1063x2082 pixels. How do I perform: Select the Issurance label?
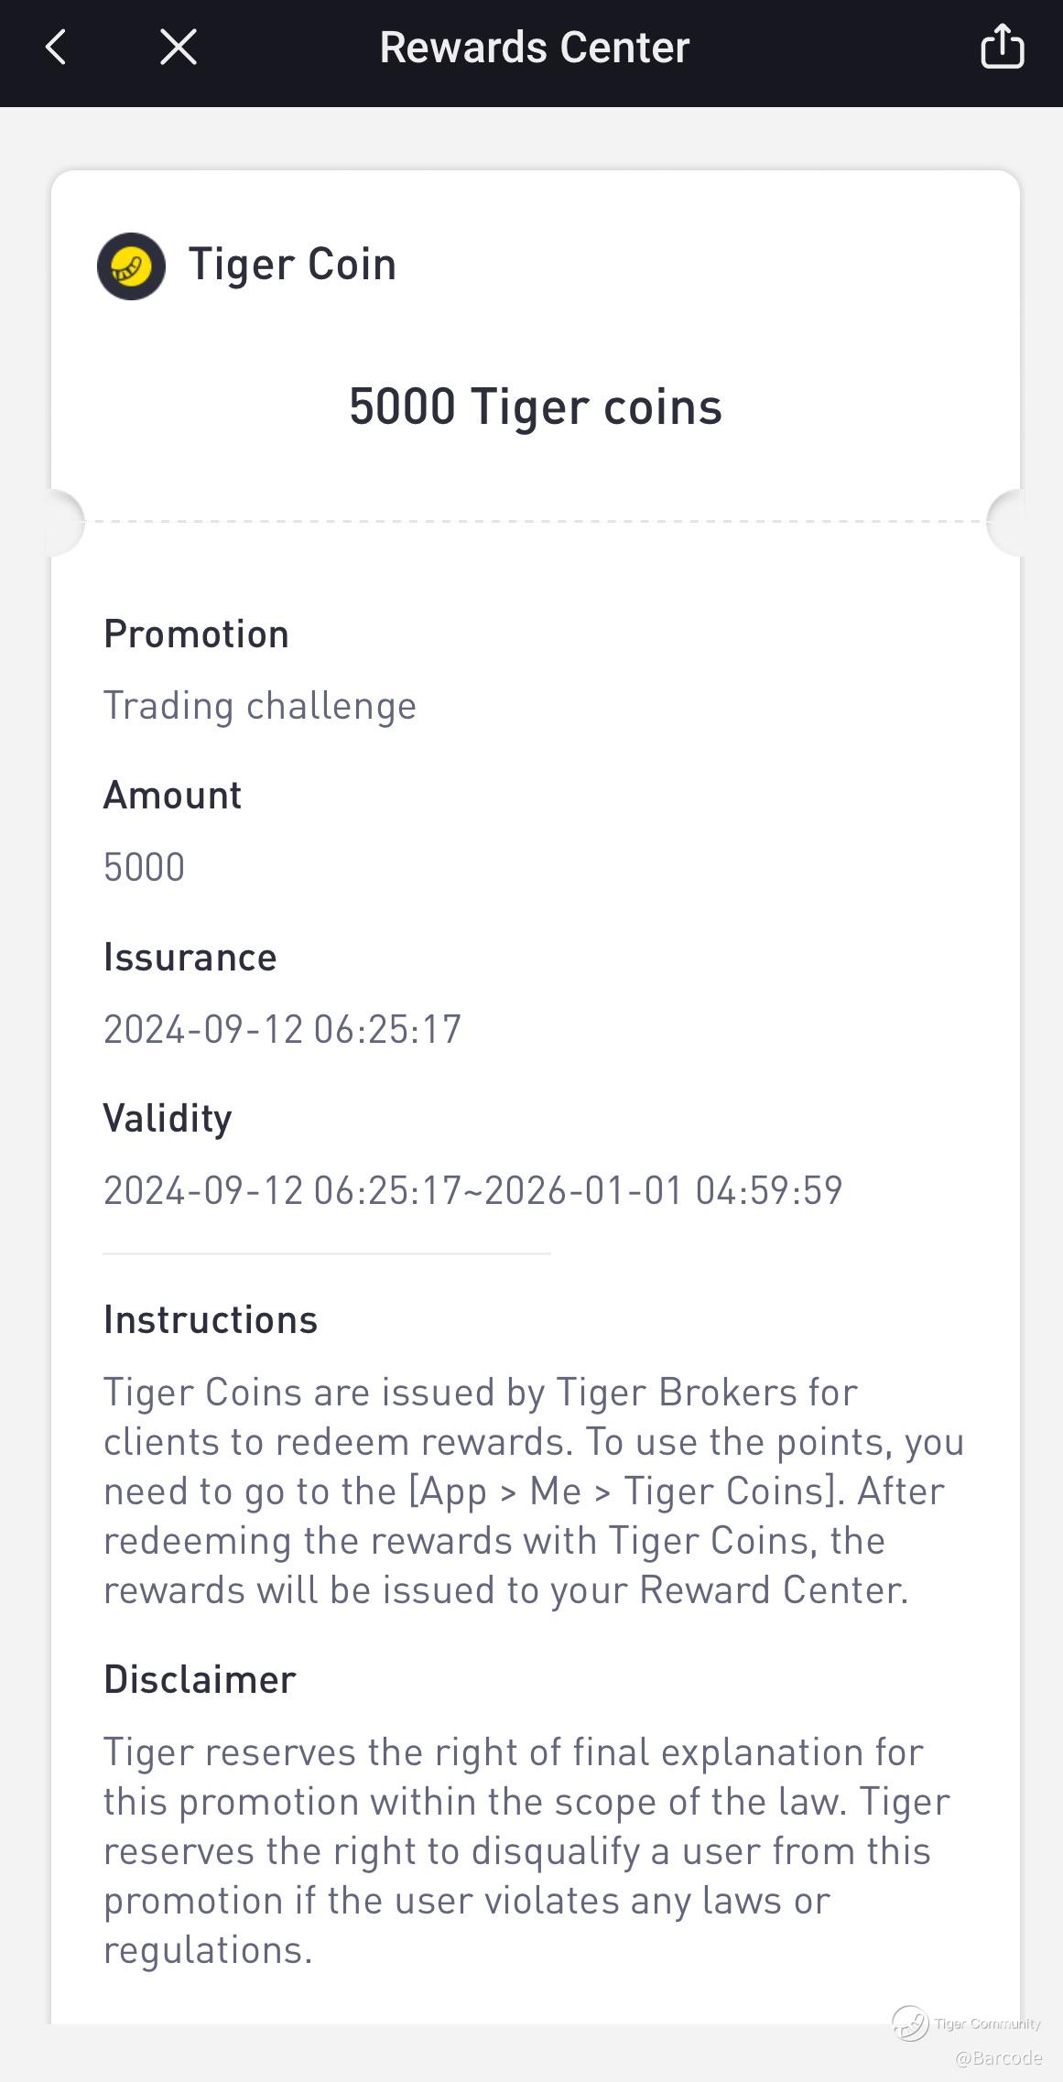tap(190, 958)
